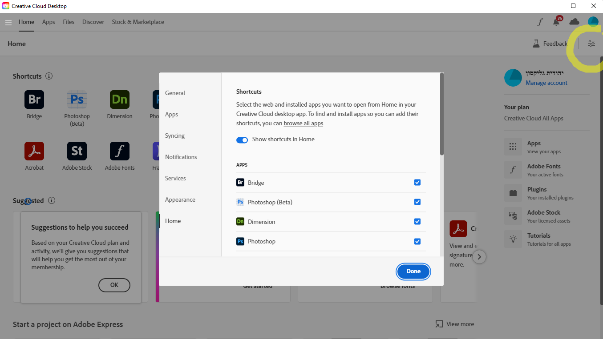Select Apps in the preferences sidebar

pyautogui.click(x=171, y=114)
